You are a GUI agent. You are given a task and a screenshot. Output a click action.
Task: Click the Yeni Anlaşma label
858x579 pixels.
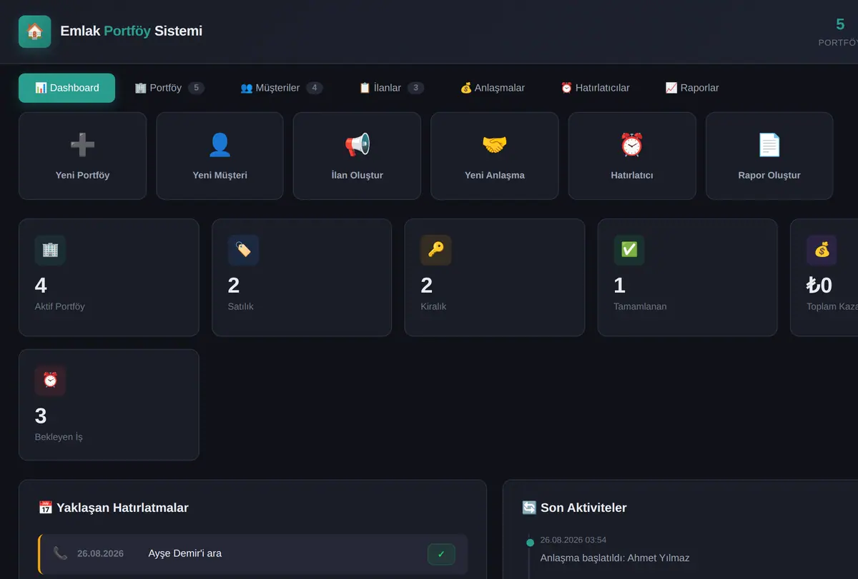pyautogui.click(x=494, y=175)
